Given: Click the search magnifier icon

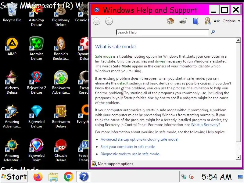Looking at the screenshot, I should (213, 32).
